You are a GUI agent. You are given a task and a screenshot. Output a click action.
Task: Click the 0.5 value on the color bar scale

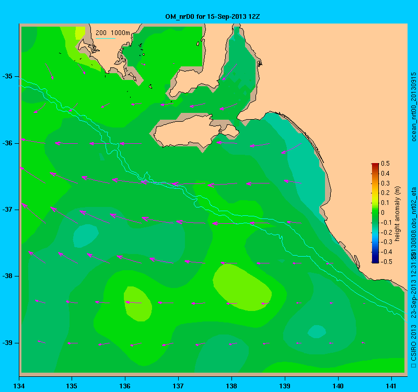click(385, 164)
